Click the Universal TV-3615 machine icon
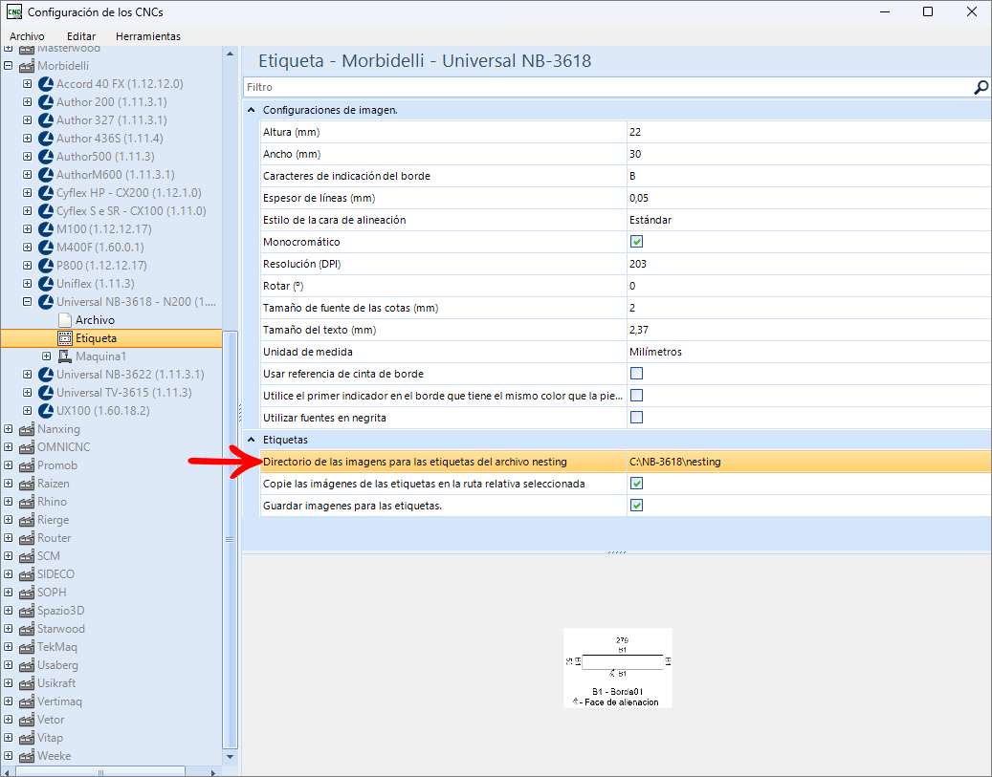Screen dimensions: 992x777 click(x=46, y=393)
